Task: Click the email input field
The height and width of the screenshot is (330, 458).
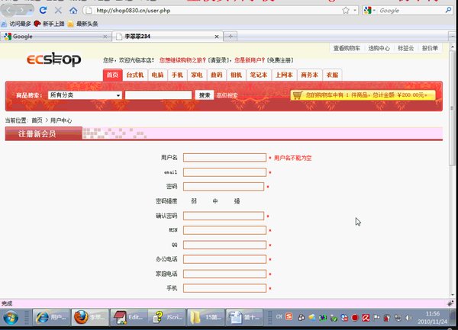Action: tap(224, 172)
